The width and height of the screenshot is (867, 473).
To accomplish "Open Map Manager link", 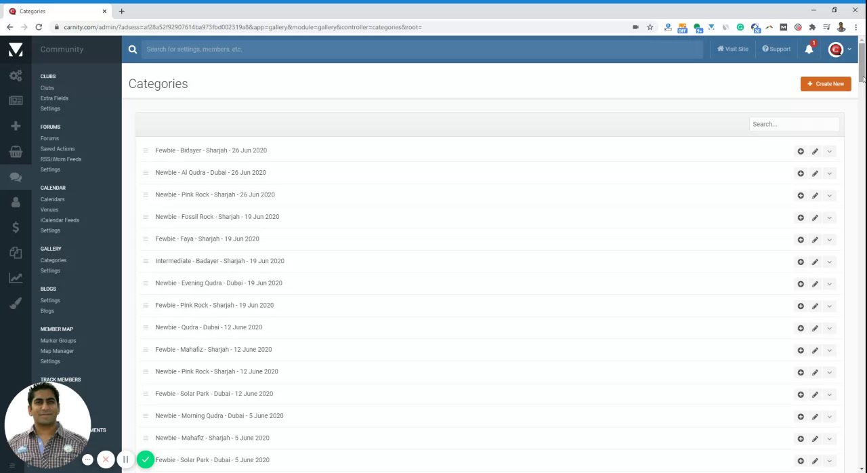I will coord(57,351).
